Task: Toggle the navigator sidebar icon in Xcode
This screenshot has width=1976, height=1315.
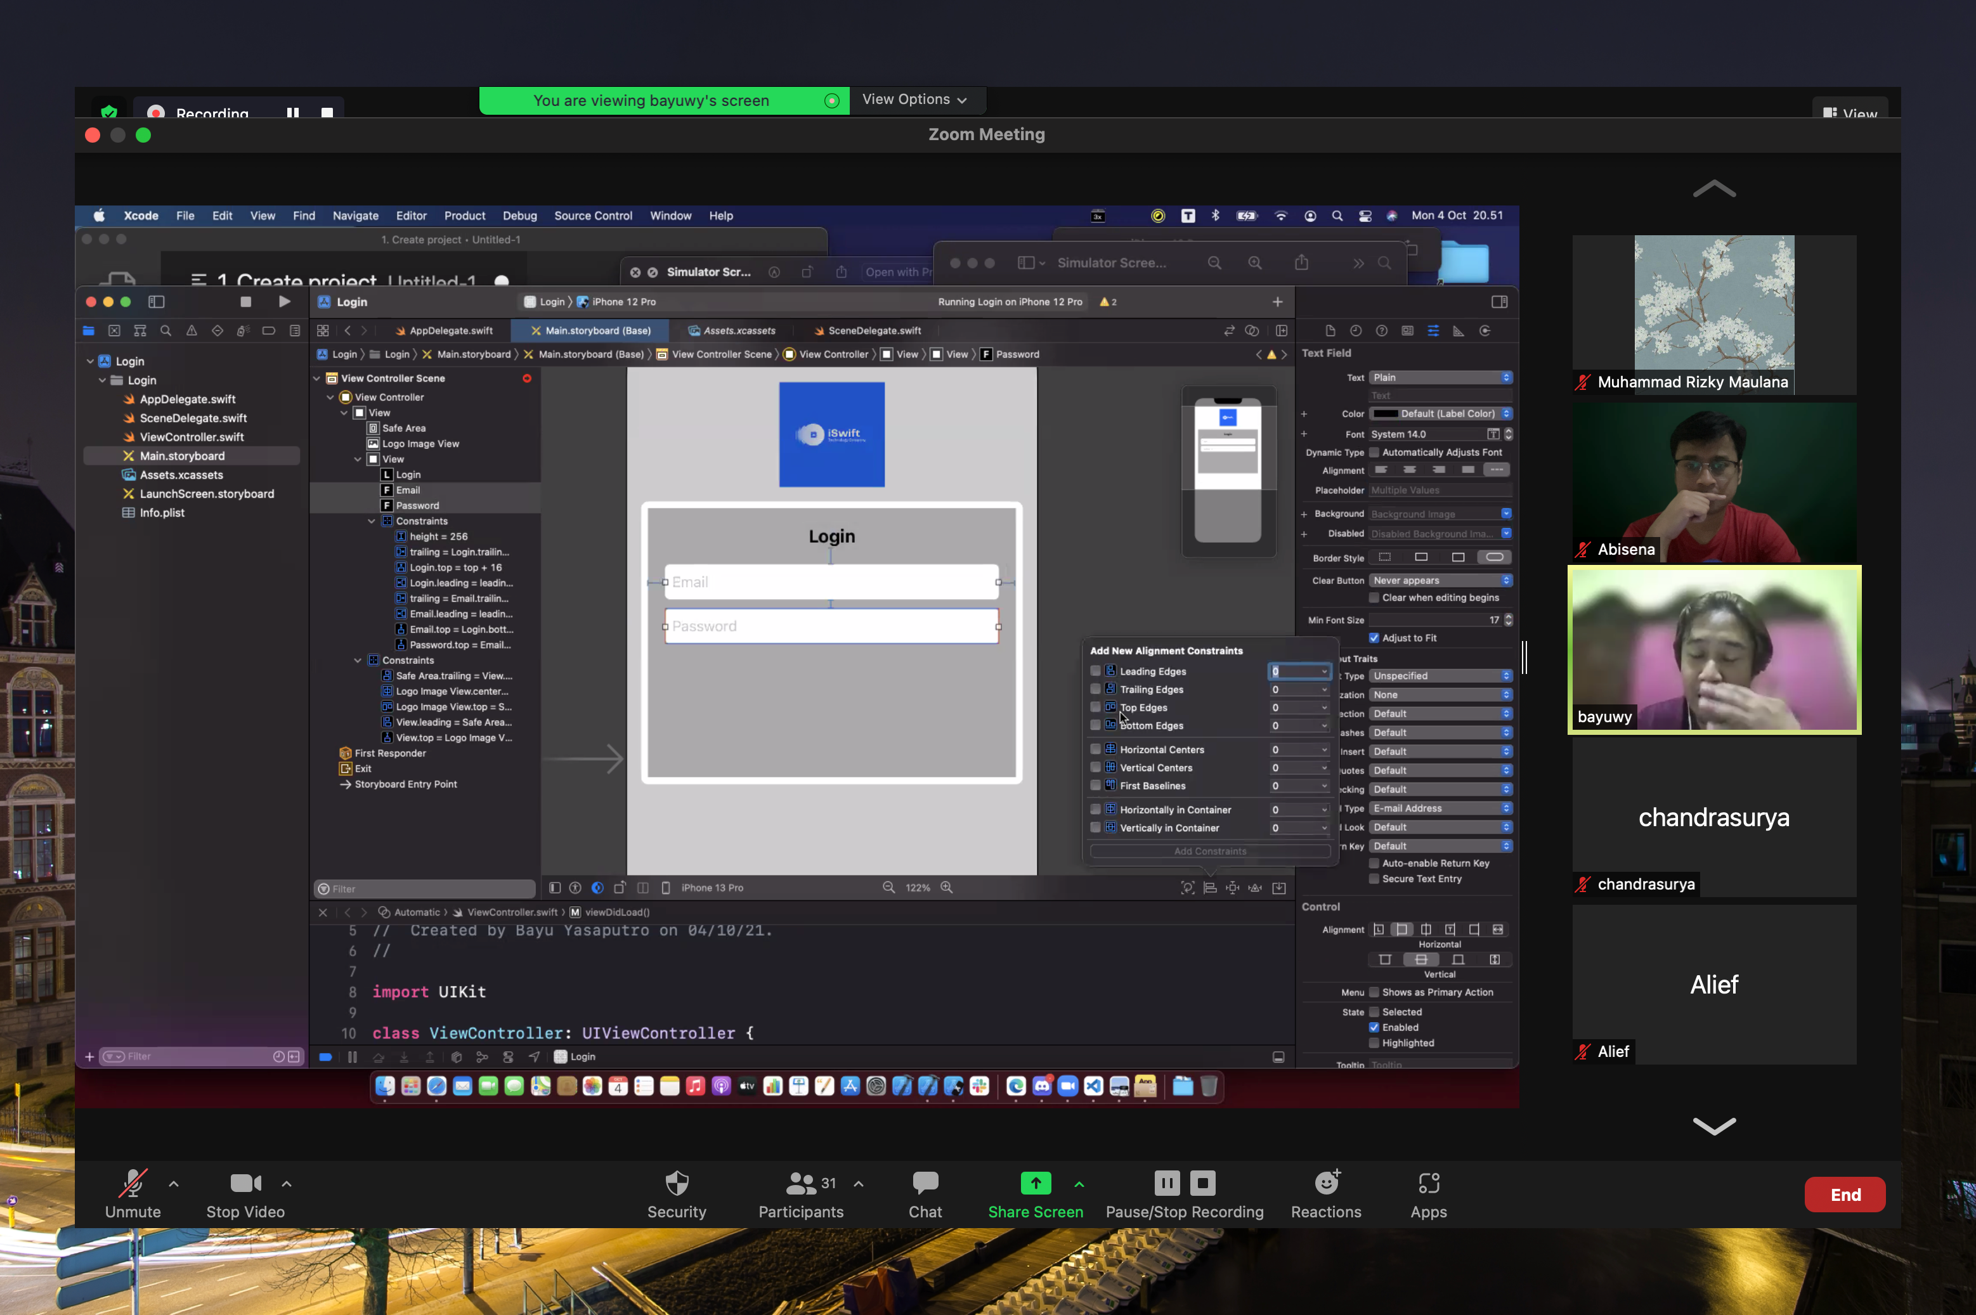Action: pos(157,302)
